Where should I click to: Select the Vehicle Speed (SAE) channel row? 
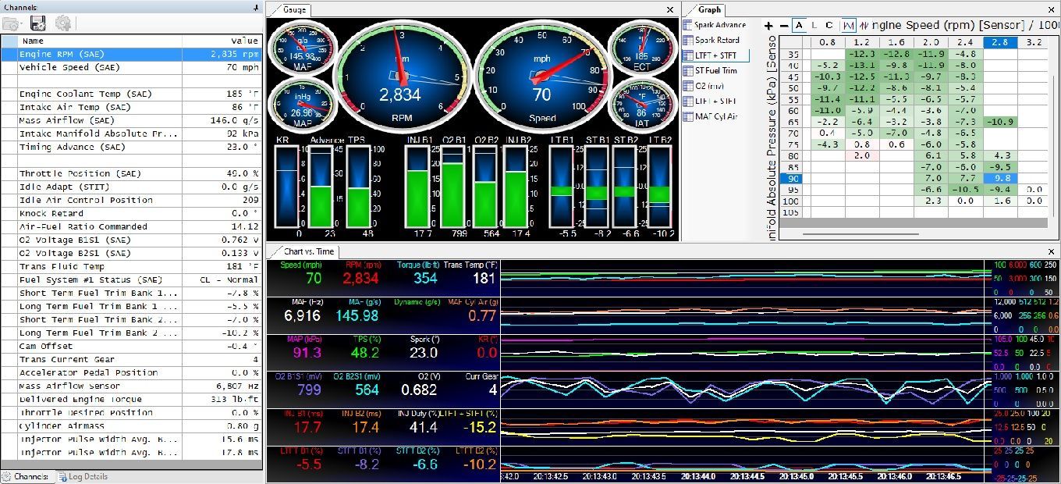click(70, 68)
